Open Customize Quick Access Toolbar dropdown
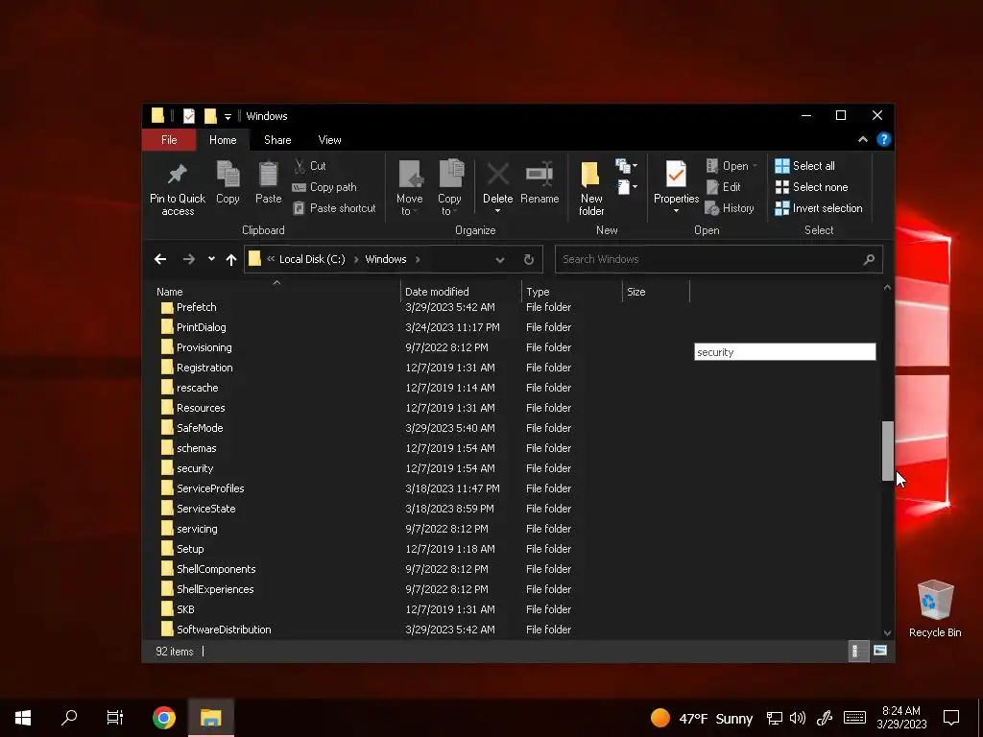Viewport: 983px width, 737px height. pyautogui.click(x=228, y=116)
